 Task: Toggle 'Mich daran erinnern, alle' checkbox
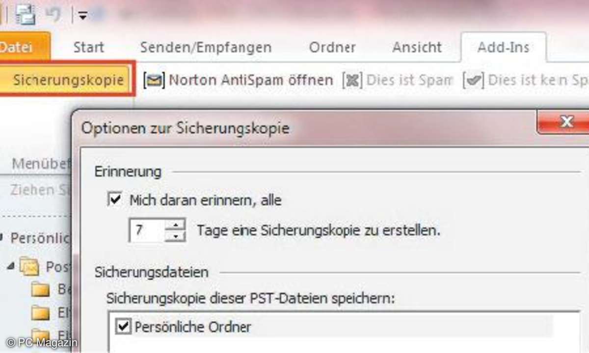click(x=114, y=200)
